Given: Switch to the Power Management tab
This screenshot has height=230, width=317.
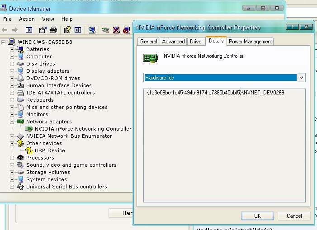Looking at the screenshot, I should tap(250, 42).
